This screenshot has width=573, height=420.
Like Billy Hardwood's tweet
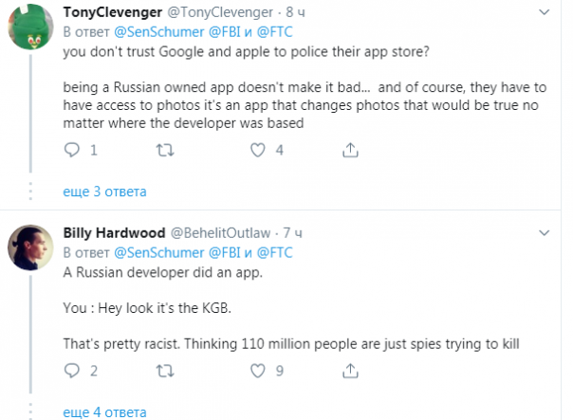click(256, 372)
